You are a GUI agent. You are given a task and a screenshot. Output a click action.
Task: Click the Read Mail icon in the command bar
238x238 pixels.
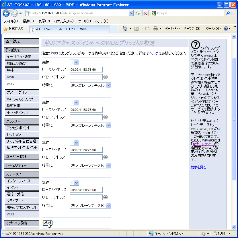click(x=147, y=29)
